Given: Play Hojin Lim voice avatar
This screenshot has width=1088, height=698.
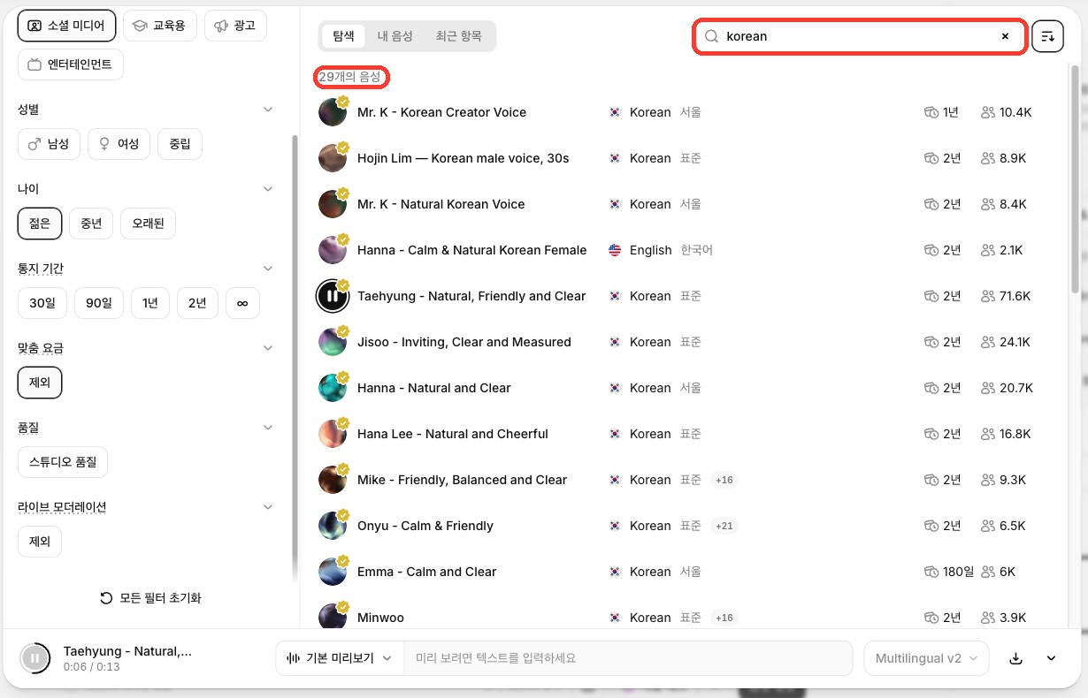Looking at the screenshot, I should click(333, 158).
